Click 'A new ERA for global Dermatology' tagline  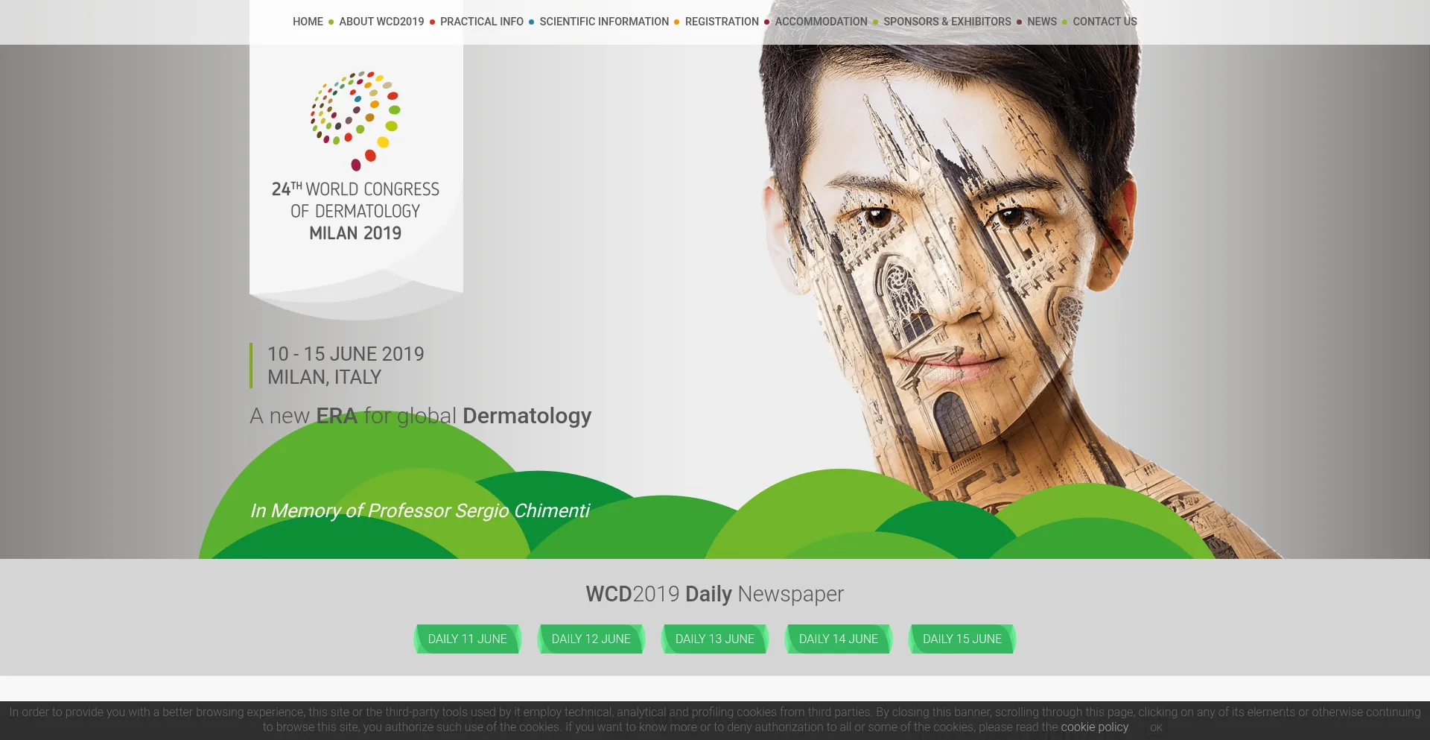[x=421, y=416]
